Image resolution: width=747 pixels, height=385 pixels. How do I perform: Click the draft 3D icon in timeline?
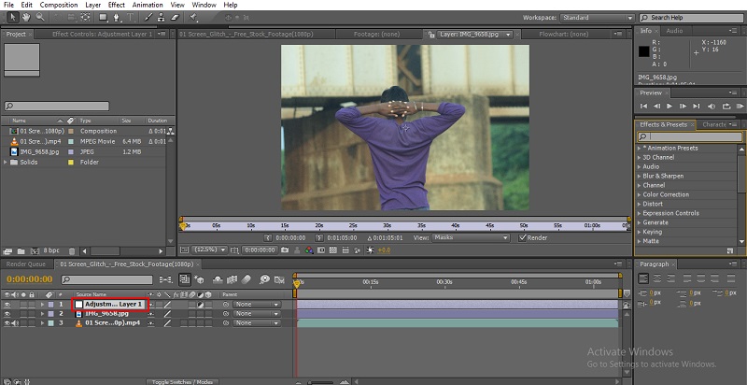tap(200, 279)
